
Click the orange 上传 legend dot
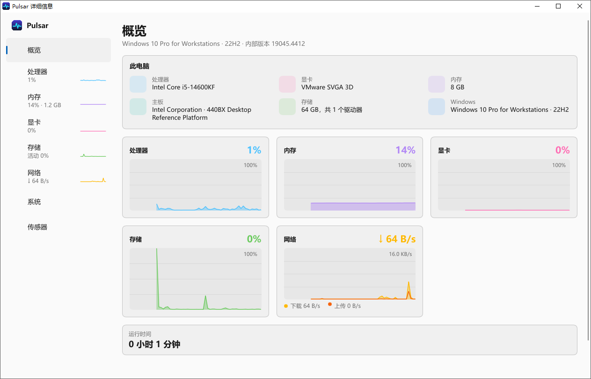330,305
